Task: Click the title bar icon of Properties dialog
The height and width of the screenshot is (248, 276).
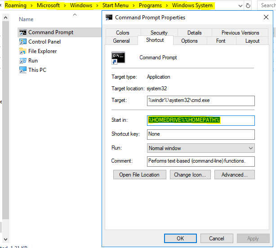Action: (x=109, y=18)
